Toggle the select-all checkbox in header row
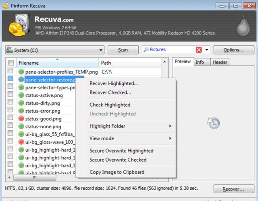The height and width of the screenshot is (201, 258). 11,63
